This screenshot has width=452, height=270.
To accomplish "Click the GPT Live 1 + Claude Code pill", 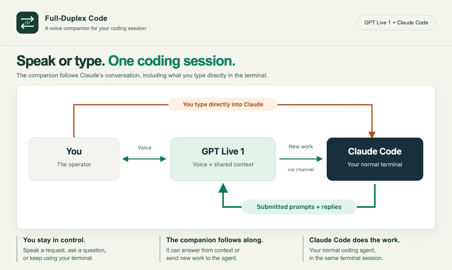I will [396, 23].
